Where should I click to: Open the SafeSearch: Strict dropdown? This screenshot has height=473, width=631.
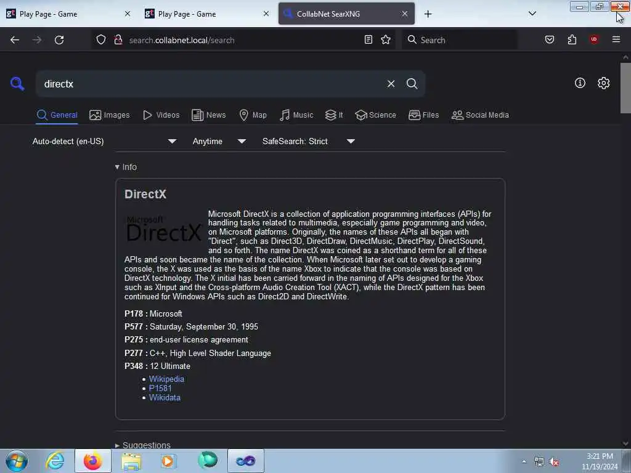[308, 141]
